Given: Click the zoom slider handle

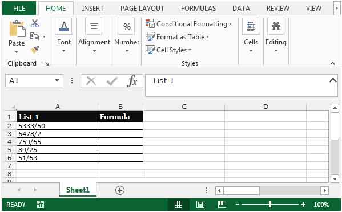Looking at the screenshot, I should pyautogui.click(x=270, y=205).
